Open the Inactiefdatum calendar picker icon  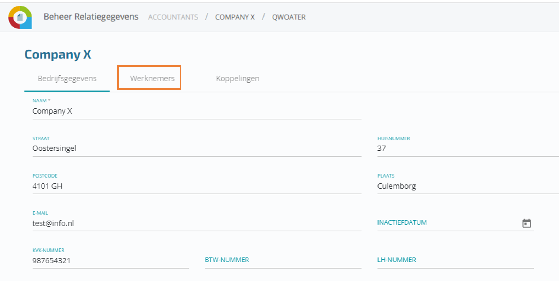(526, 223)
